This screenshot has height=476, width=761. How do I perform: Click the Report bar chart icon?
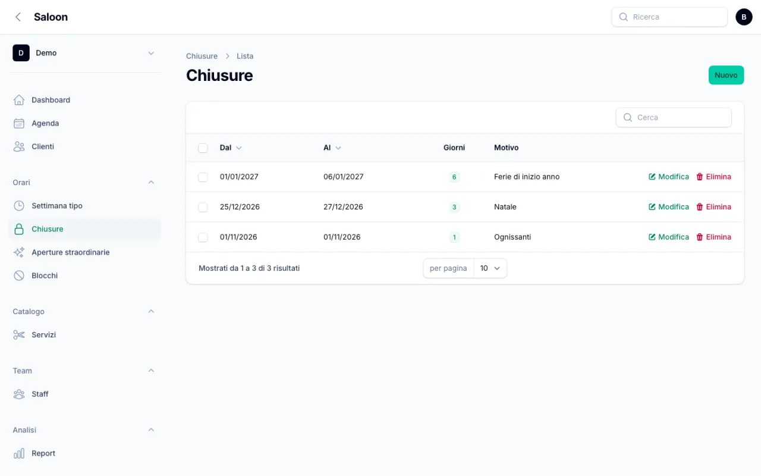coord(19,453)
